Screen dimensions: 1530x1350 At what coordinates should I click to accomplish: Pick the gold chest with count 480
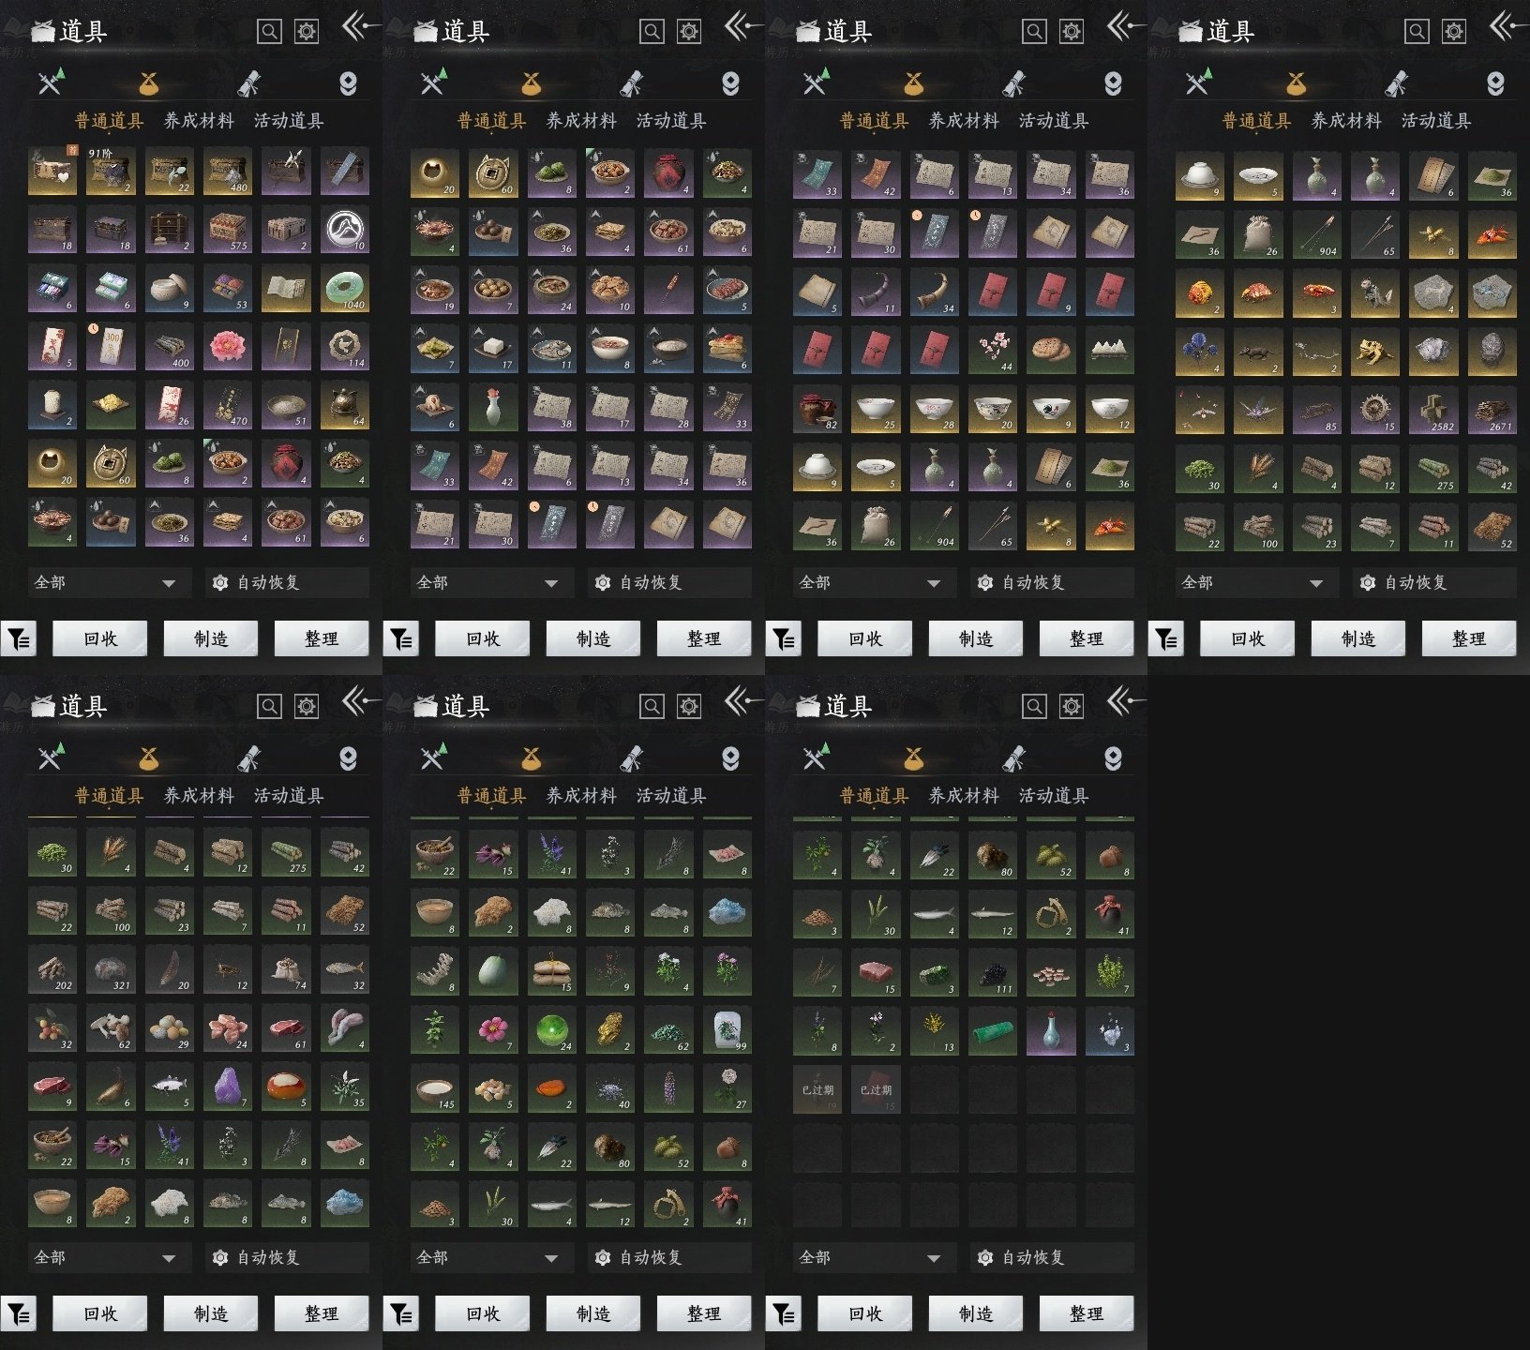[228, 172]
